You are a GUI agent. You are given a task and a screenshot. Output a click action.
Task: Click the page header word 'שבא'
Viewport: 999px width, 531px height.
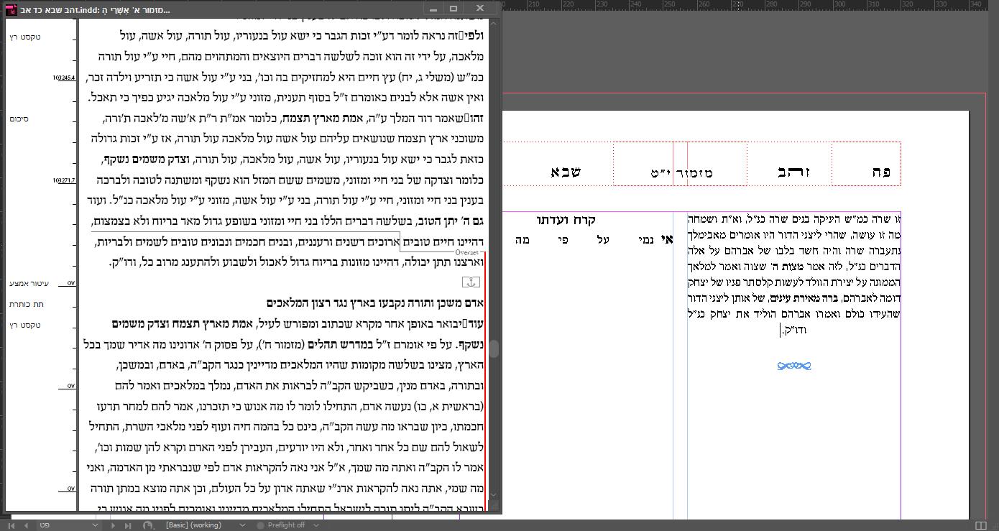566,172
